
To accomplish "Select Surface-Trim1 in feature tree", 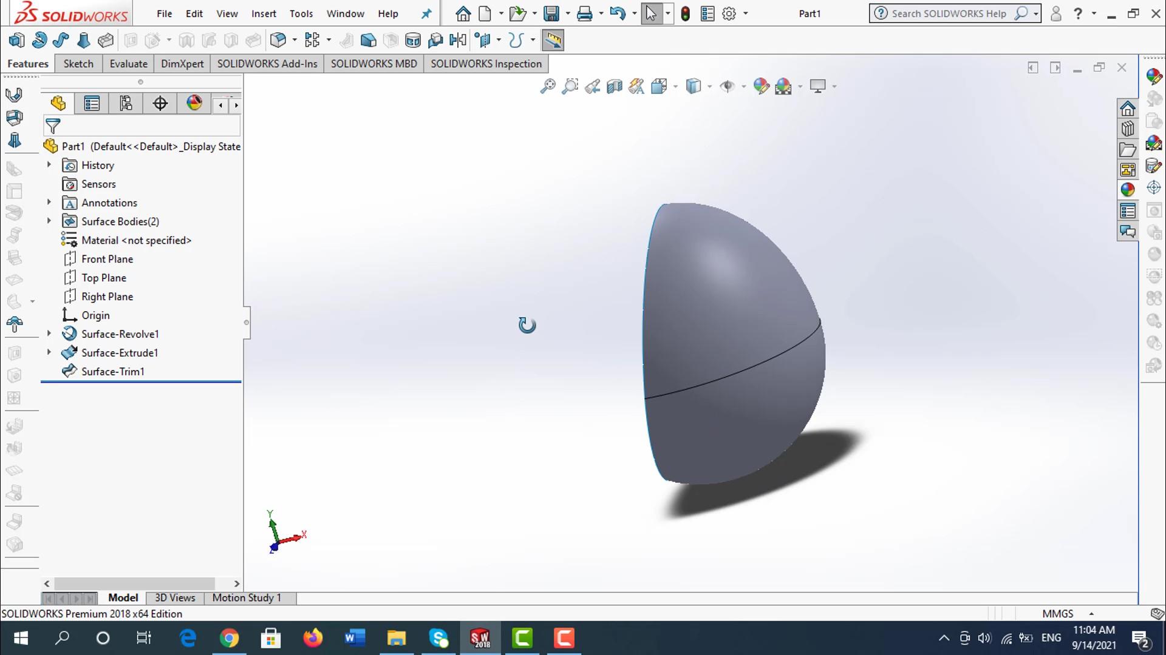I will (112, 371).
